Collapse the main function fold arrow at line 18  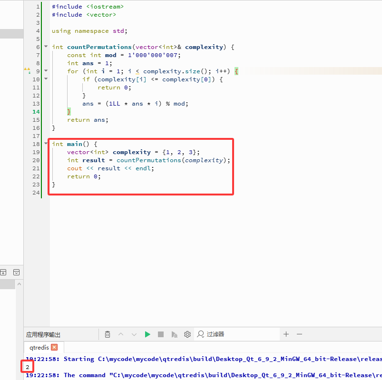(46, 143)
